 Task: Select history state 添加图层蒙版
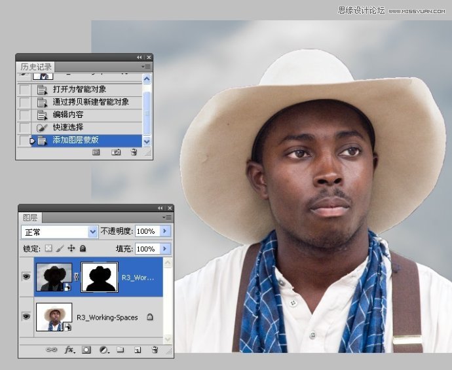coord(86,140)
